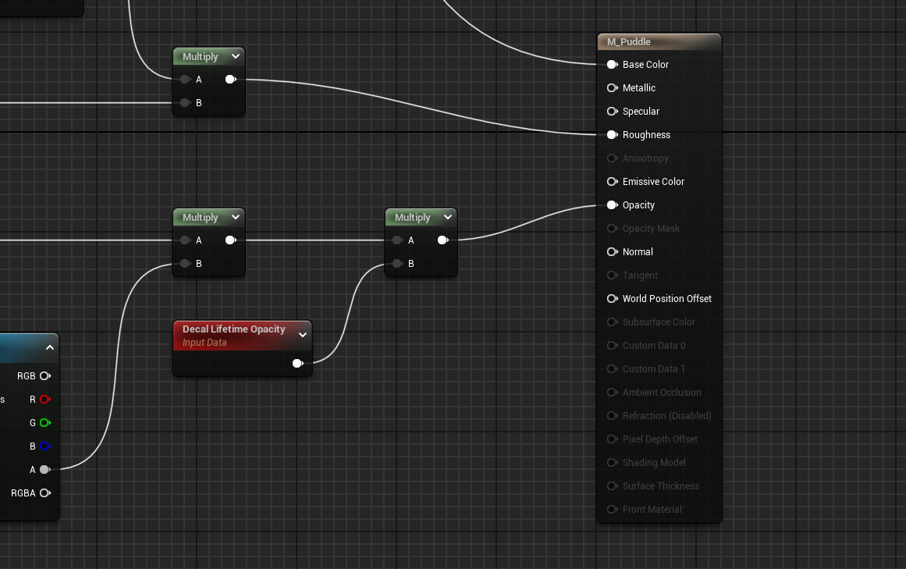This screenshot has height=569, width=906.
Task: Click the Front Material pin
Action: (x=613, y=509)
